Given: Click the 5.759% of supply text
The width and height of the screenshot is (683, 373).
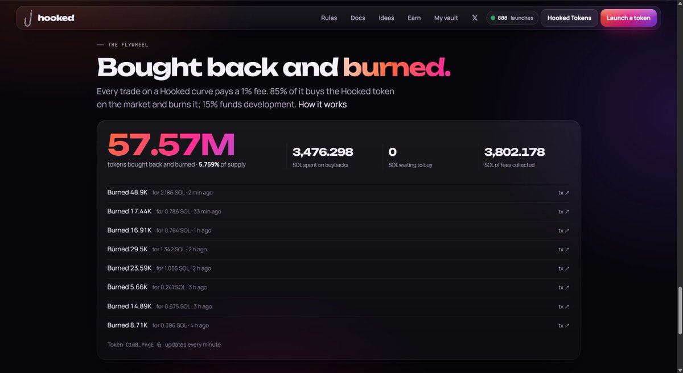Looking at the screenshot, I should pos(223,164).
